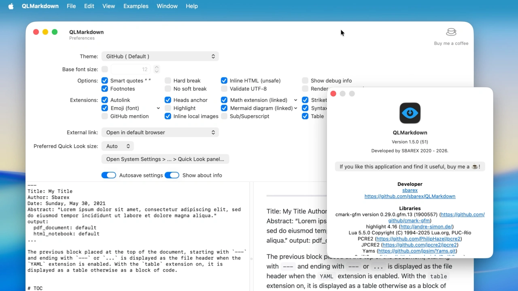
Task: Open the sbarex/QLMarkdown GitHub link
Action: (x=410, y=196)
